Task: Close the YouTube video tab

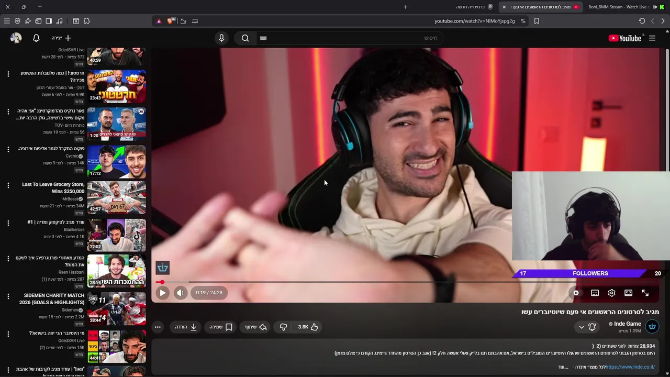Action: pos(504,7)
